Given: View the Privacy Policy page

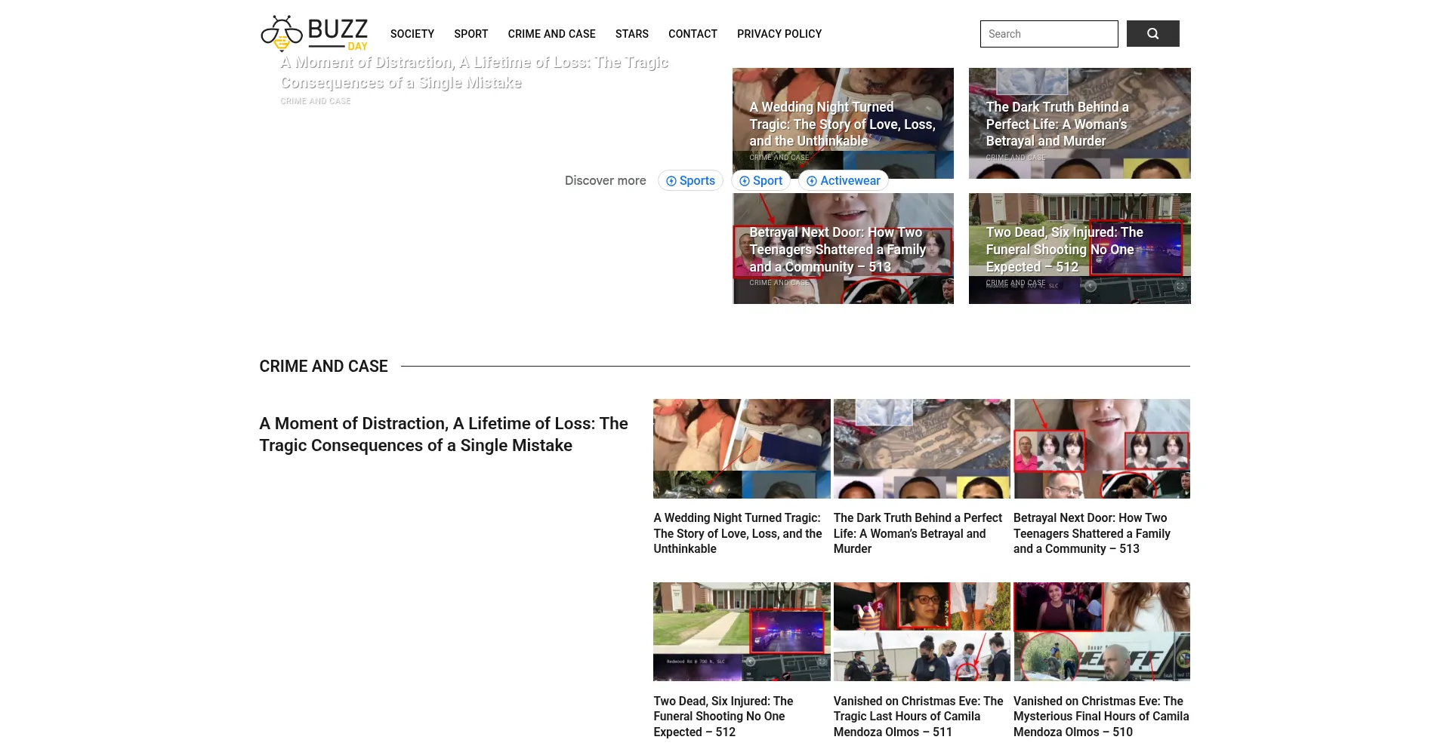Looking at the screenshot, I should [x=779, y=34].
